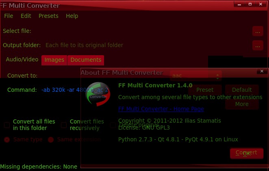The height and width of the screenshot is (171, 269).
Task: Close the main FF Multi Converter window
Action: [x=260, y=4]
